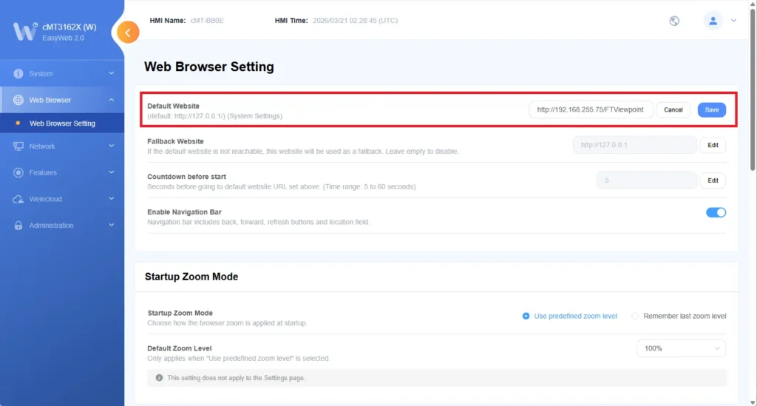Click the Network monitor icon in sidebar
This screenshot has height=406, width=757.
tap(18, 146)
